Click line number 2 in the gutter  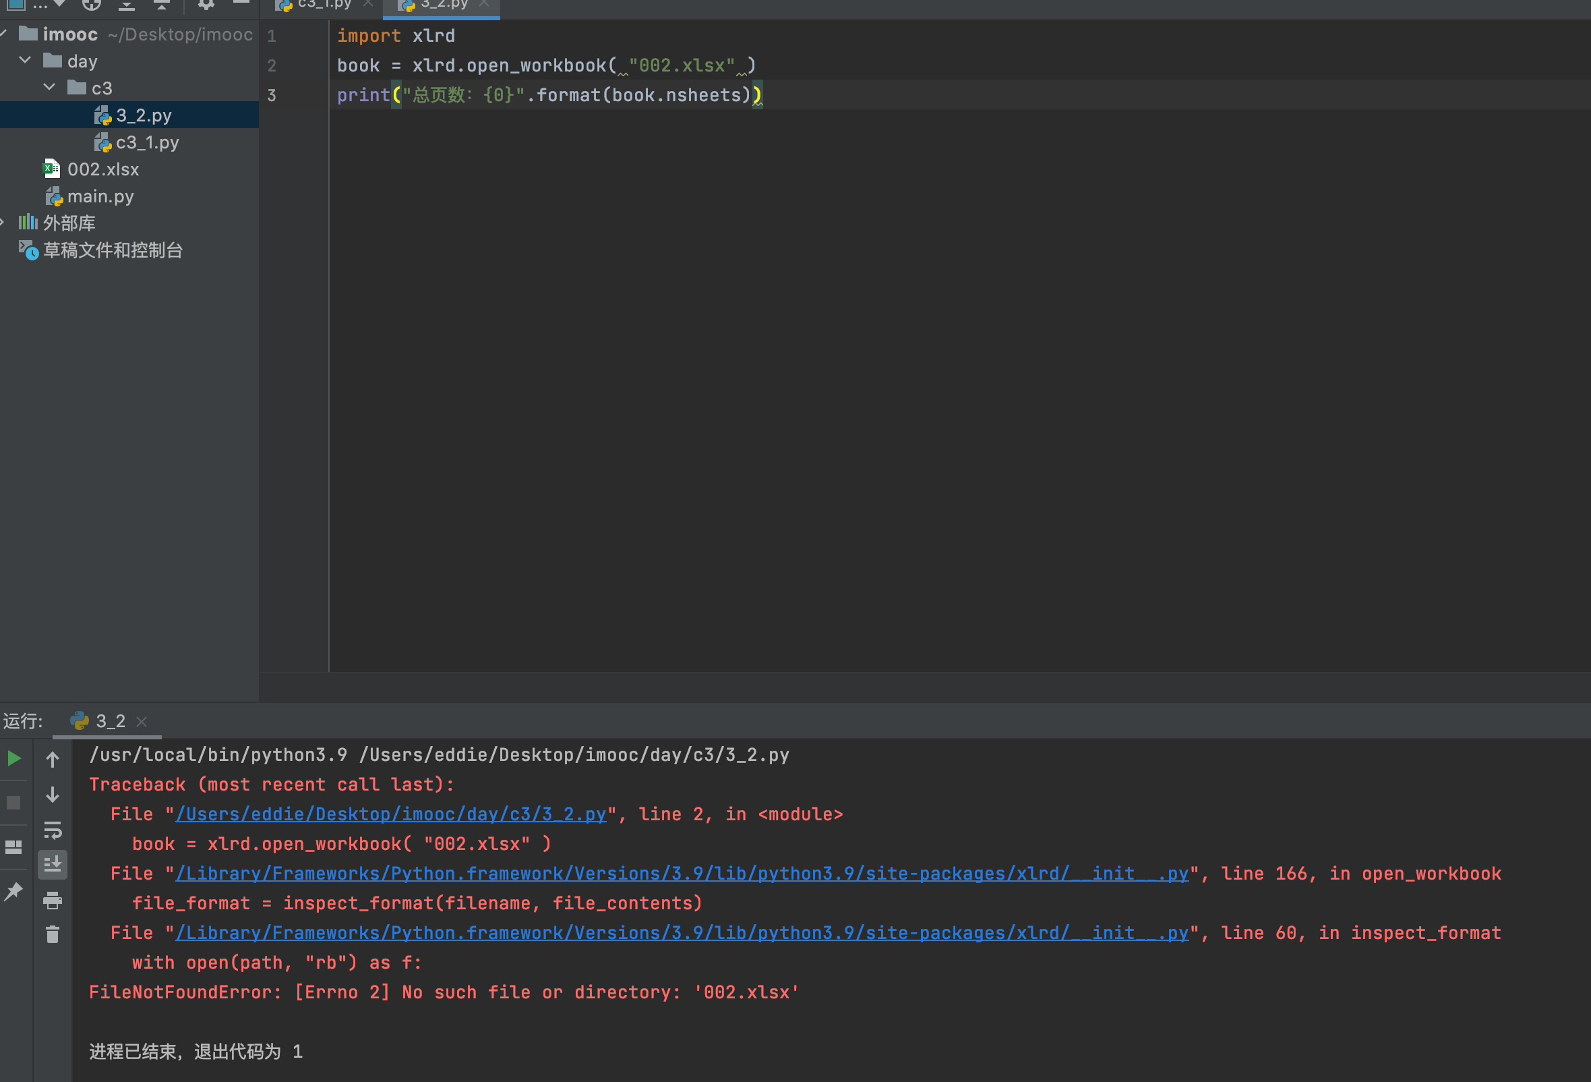coord(272,65)
